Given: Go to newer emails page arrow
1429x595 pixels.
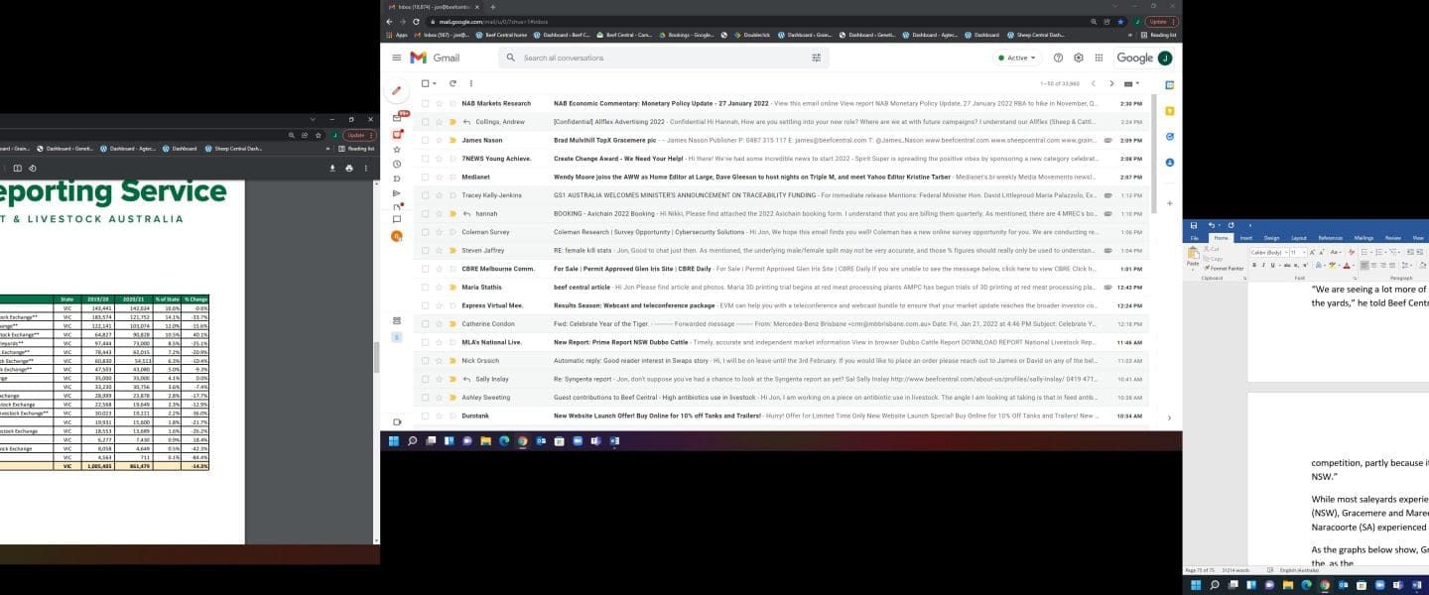Looking at the screenshot, I should pos(1094,83).
